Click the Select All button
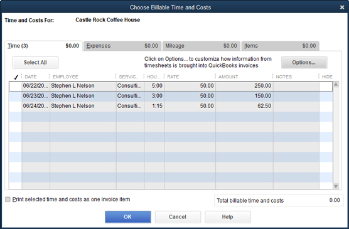The image size is (349, 229). (35, 63)
